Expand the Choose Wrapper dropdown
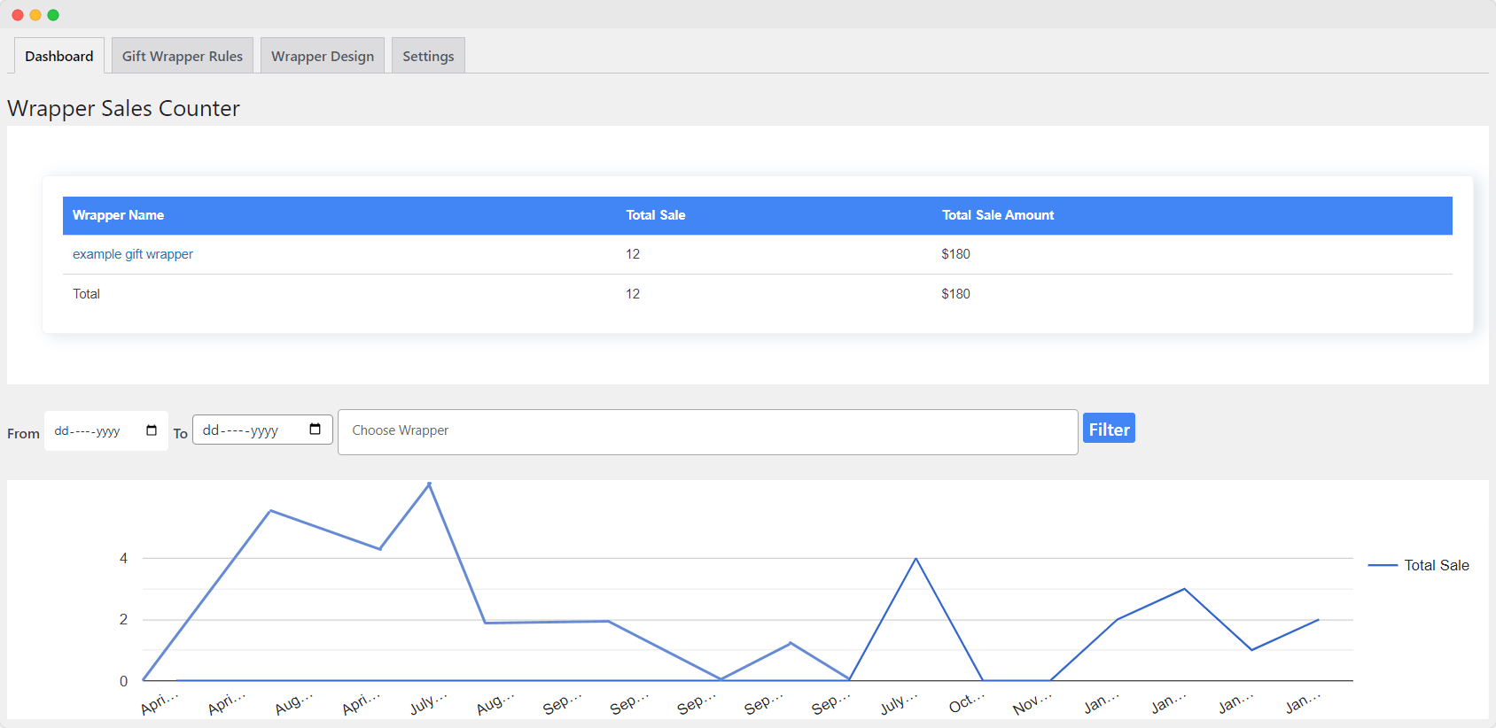 (707, 431)
